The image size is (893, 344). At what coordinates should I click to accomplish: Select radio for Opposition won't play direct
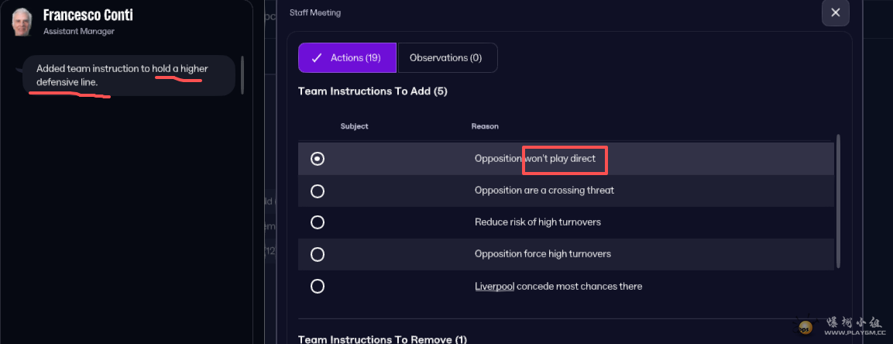coord(318,159)
